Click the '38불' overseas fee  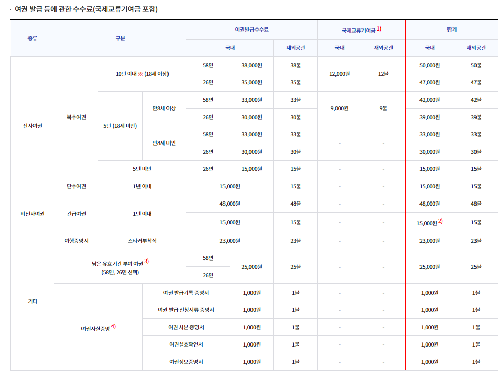(x=295, y=65)
